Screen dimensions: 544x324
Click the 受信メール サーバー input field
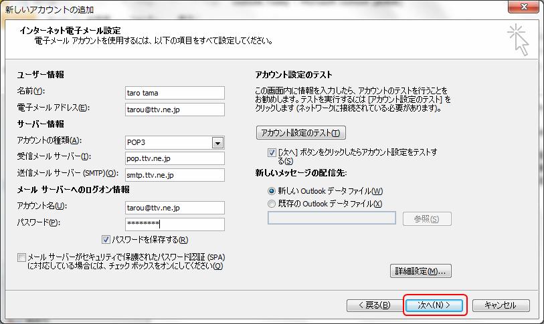[175, 158]
